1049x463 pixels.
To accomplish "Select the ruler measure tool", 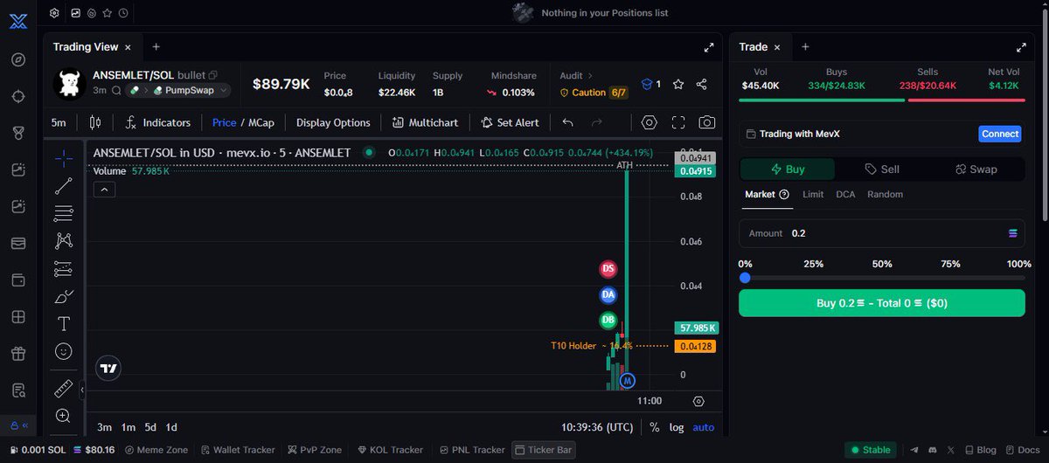I will click(64, 389).
